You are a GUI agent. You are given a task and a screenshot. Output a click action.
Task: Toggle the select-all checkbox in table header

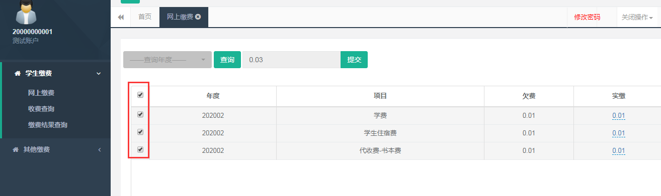pos(140,95)
